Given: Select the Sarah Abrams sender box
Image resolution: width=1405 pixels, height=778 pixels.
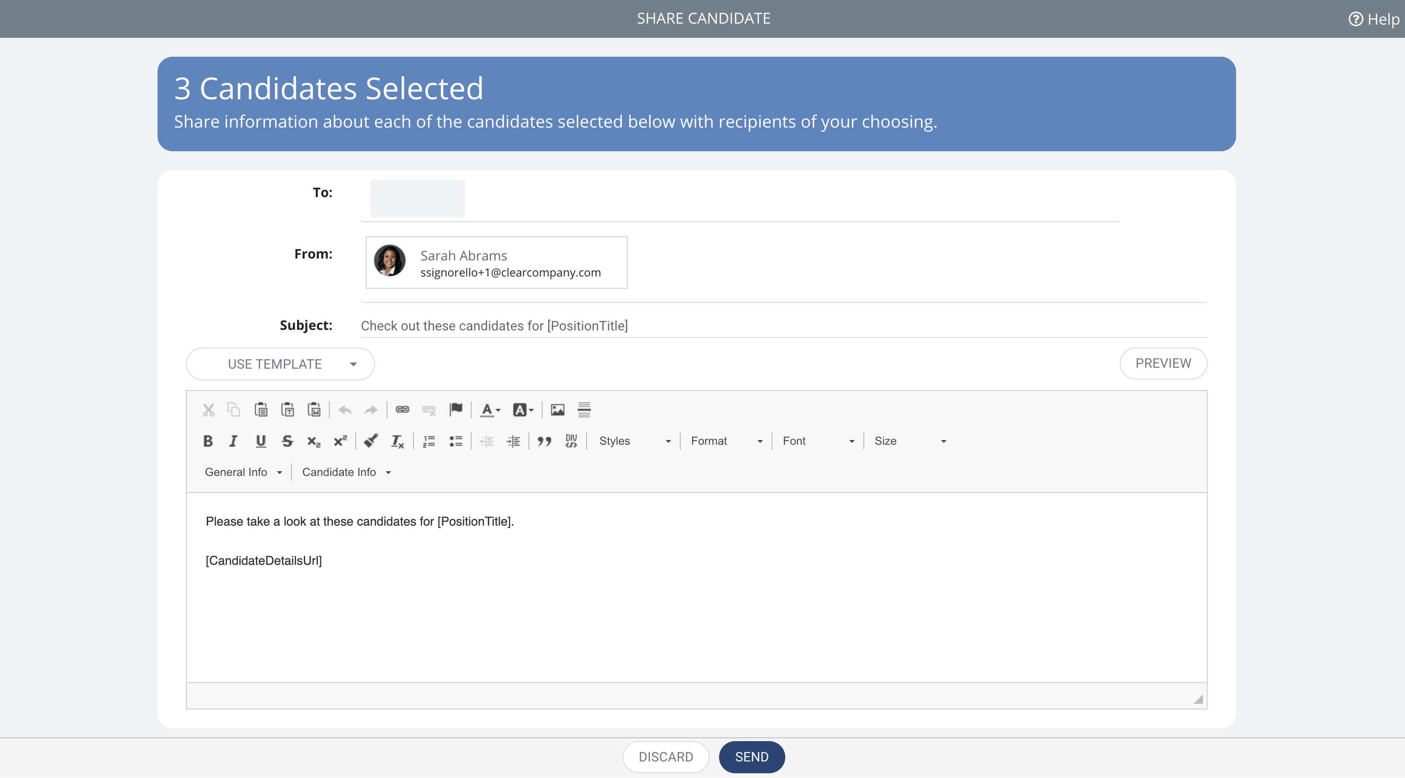Looking at the screenshot, I should (496, 263).
